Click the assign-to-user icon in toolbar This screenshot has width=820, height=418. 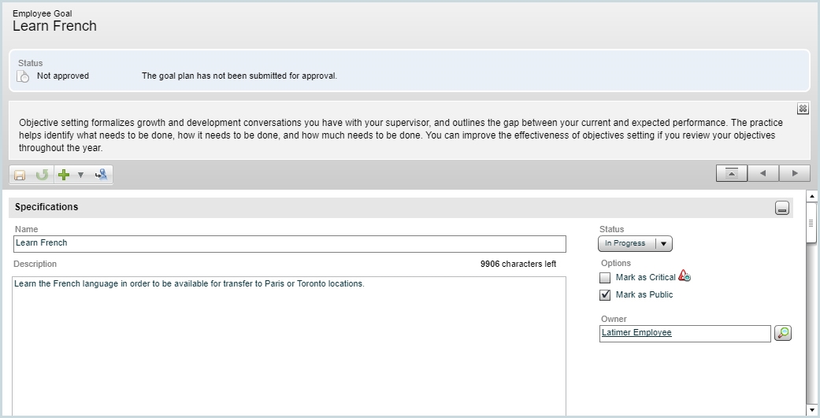[x=101, y=175]
